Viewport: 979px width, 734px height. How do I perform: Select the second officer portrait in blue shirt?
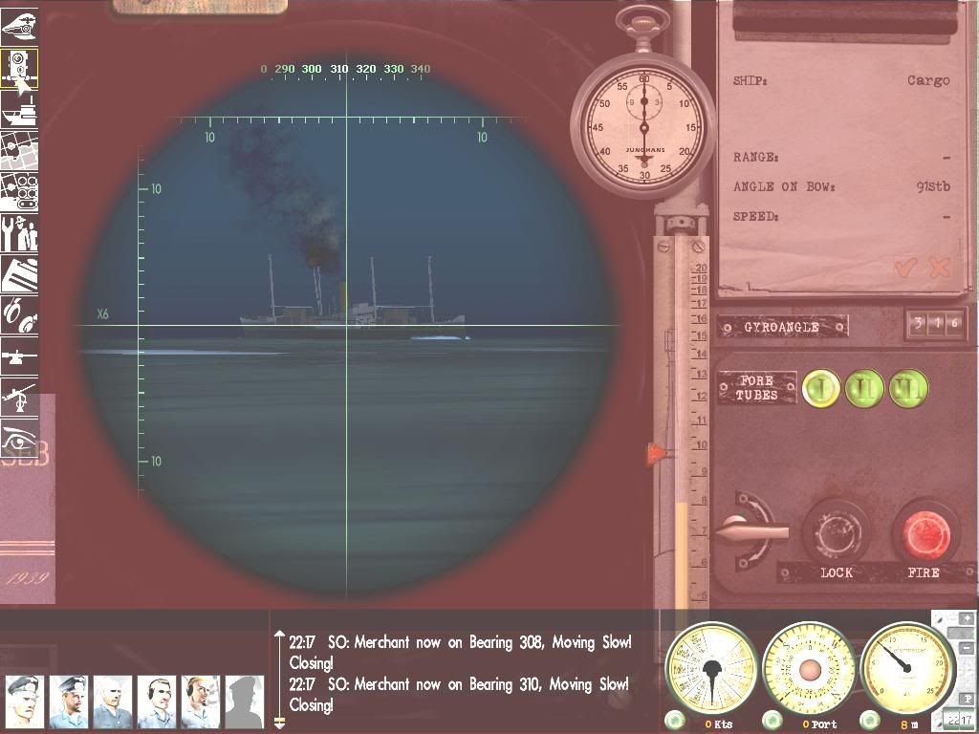pos(68,702)
